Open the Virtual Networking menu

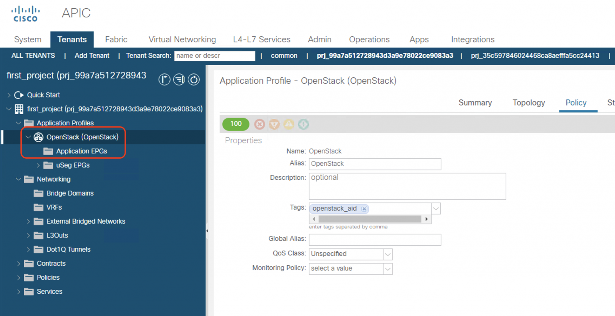click(x=182, y=39)
